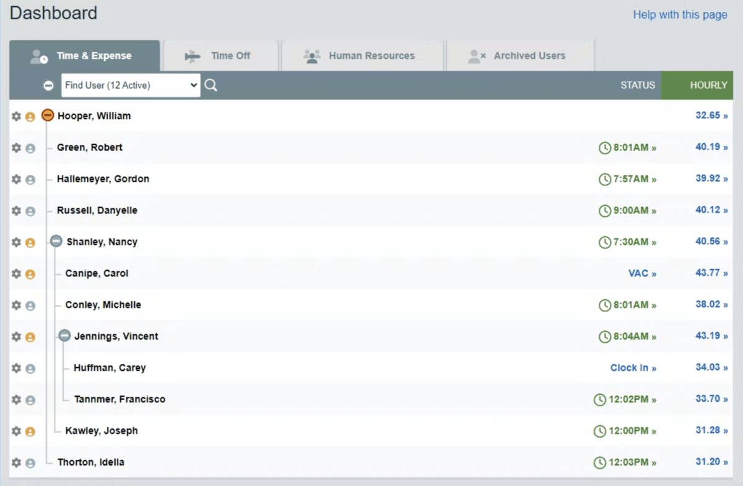Select the name Huffman, Carey

pyautogui.click(x=110, y=368)
